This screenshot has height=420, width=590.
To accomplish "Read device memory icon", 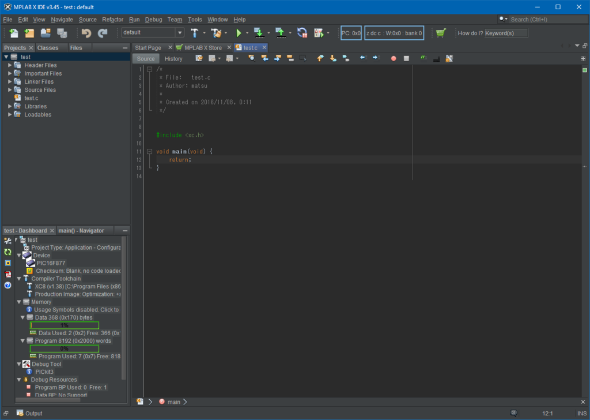I will 281,33.
